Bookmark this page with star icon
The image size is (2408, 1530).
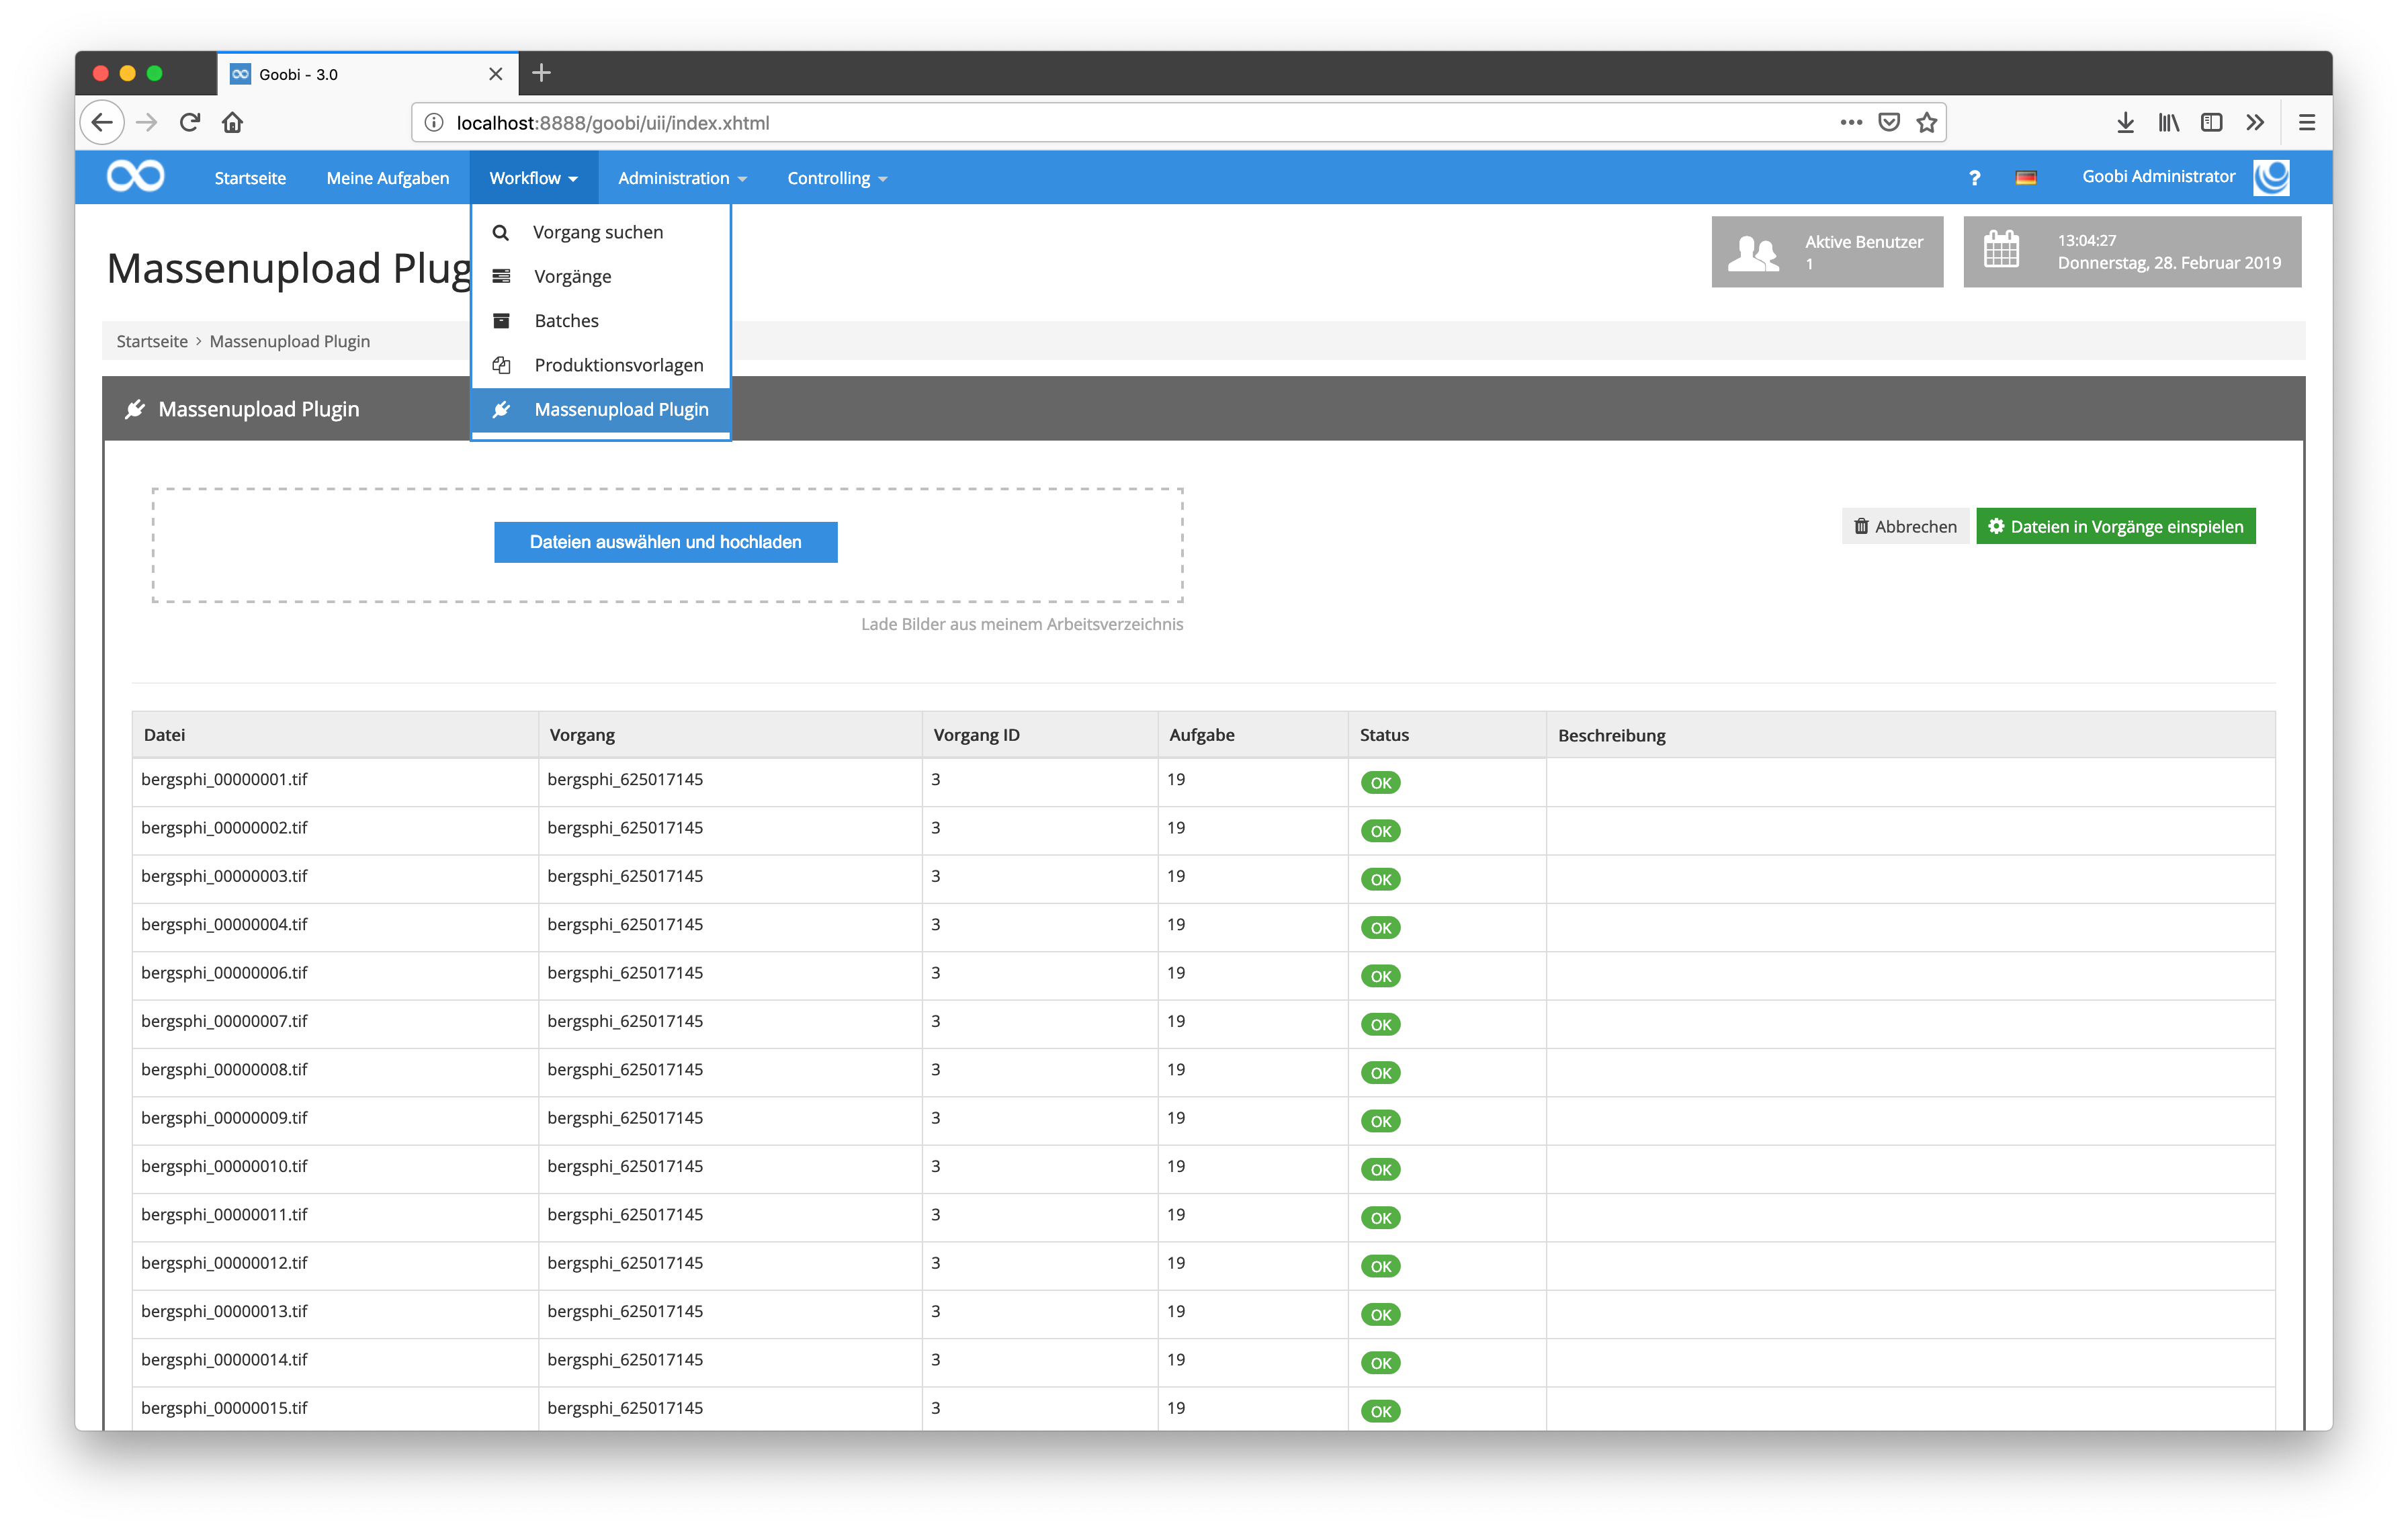click(1927, 122)
